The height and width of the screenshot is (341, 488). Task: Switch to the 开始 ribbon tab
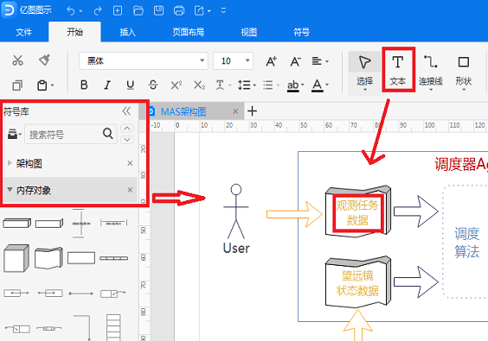74,32
